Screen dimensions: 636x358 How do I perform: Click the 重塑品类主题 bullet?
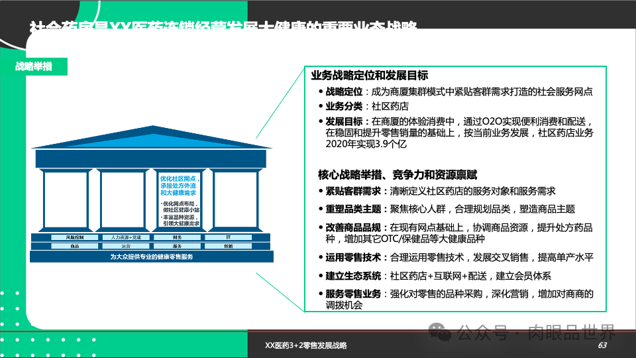point(447,209)
